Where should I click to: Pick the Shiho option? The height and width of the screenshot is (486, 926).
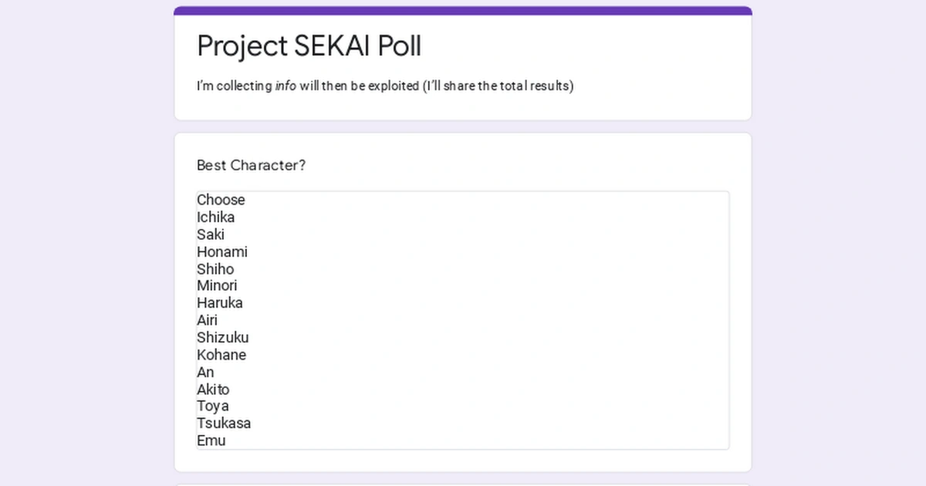215,269
